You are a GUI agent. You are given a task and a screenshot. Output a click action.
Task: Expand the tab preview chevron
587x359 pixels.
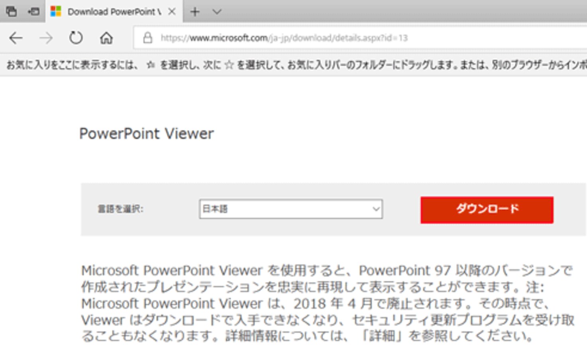click(x=217, y=12)
